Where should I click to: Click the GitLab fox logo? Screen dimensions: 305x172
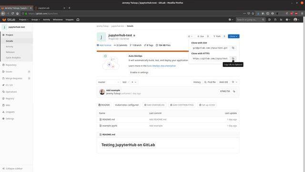(x=4, y=20)
